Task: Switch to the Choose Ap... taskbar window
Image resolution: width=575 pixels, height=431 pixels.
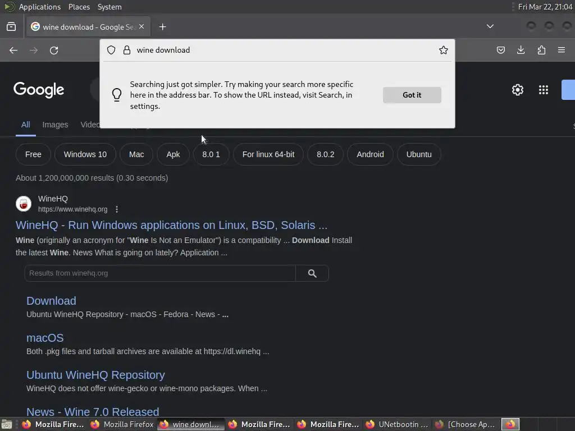Action: [466, 424]
